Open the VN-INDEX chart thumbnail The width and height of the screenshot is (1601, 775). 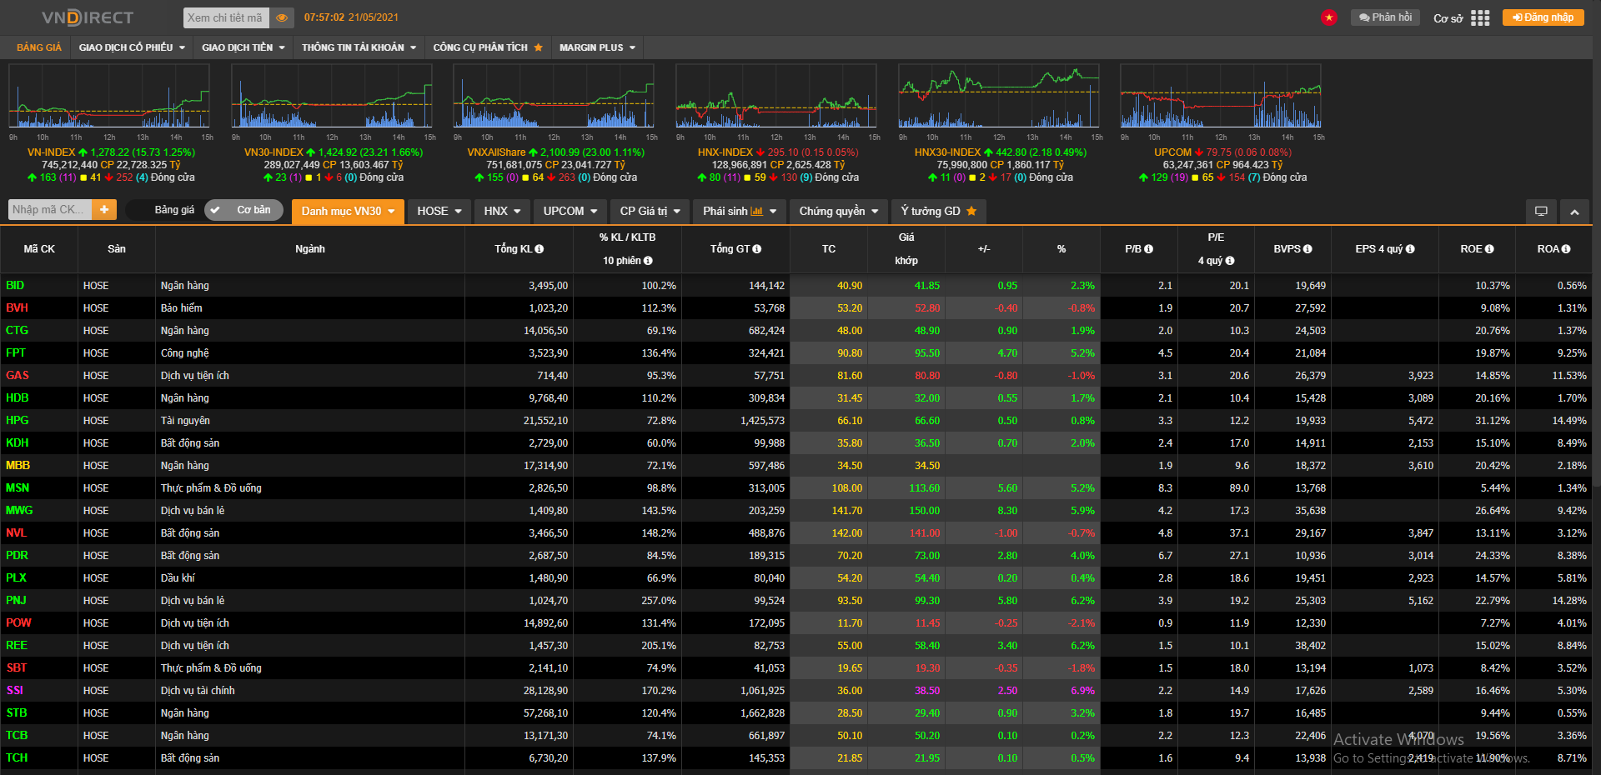[x=109, y=97]
